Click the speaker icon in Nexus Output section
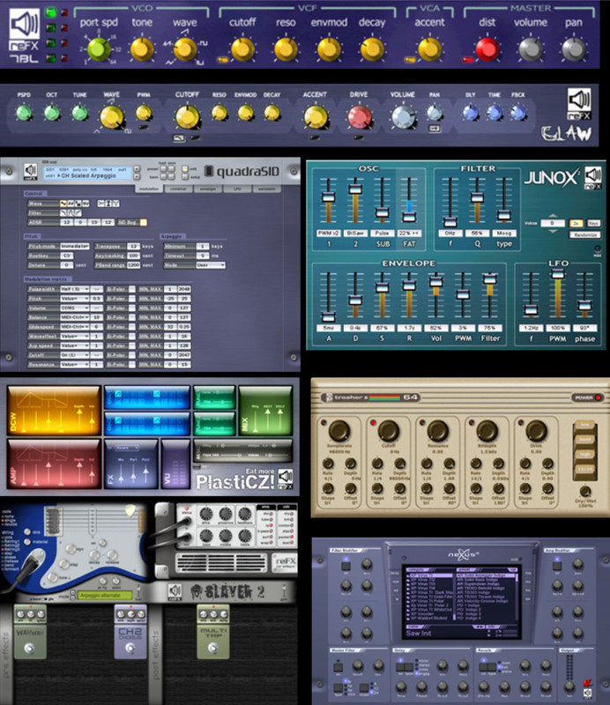The height and width of the screenshot is (705, 610). coord(586,693)
